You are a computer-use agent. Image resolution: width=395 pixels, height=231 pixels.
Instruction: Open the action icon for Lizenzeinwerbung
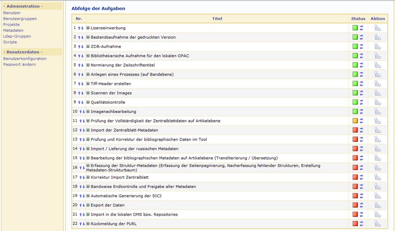coord(377,28)
